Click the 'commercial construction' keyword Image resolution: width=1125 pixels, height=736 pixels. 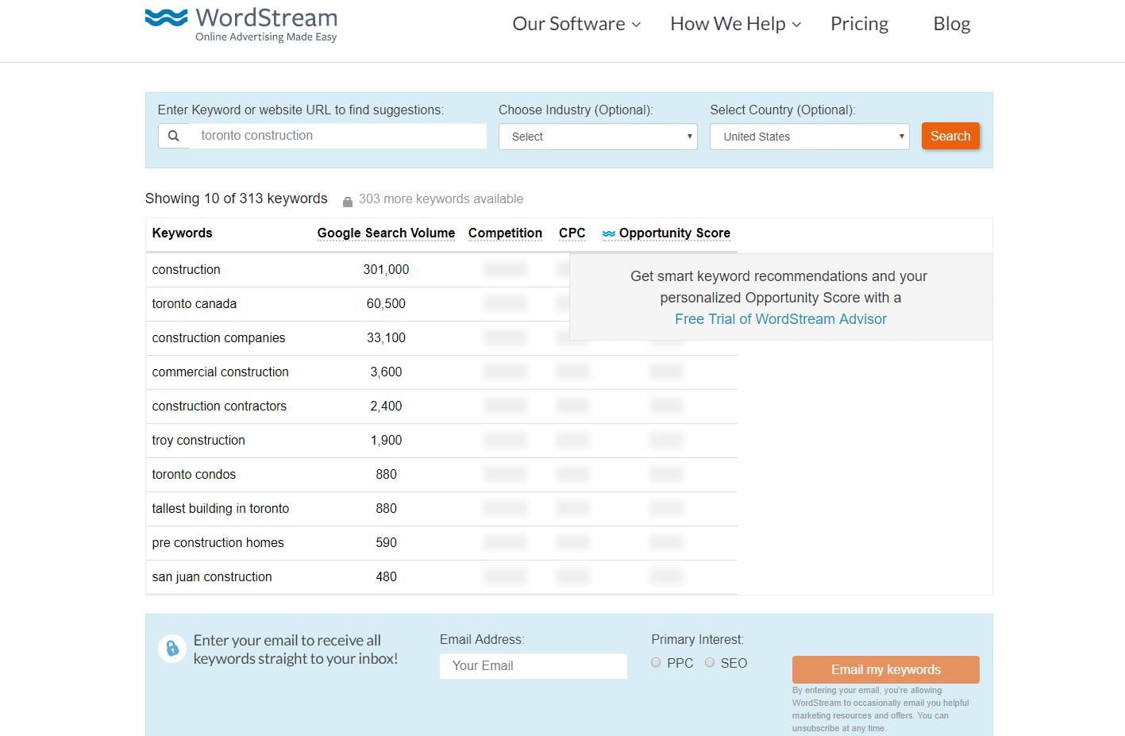pyautogui.click(x=220, y=372)
